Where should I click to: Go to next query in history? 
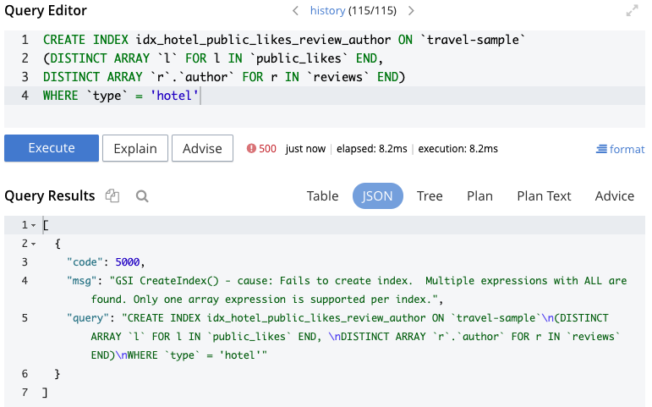tap(411, 11)
